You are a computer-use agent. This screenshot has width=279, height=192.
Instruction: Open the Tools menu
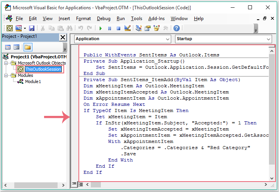136,19
